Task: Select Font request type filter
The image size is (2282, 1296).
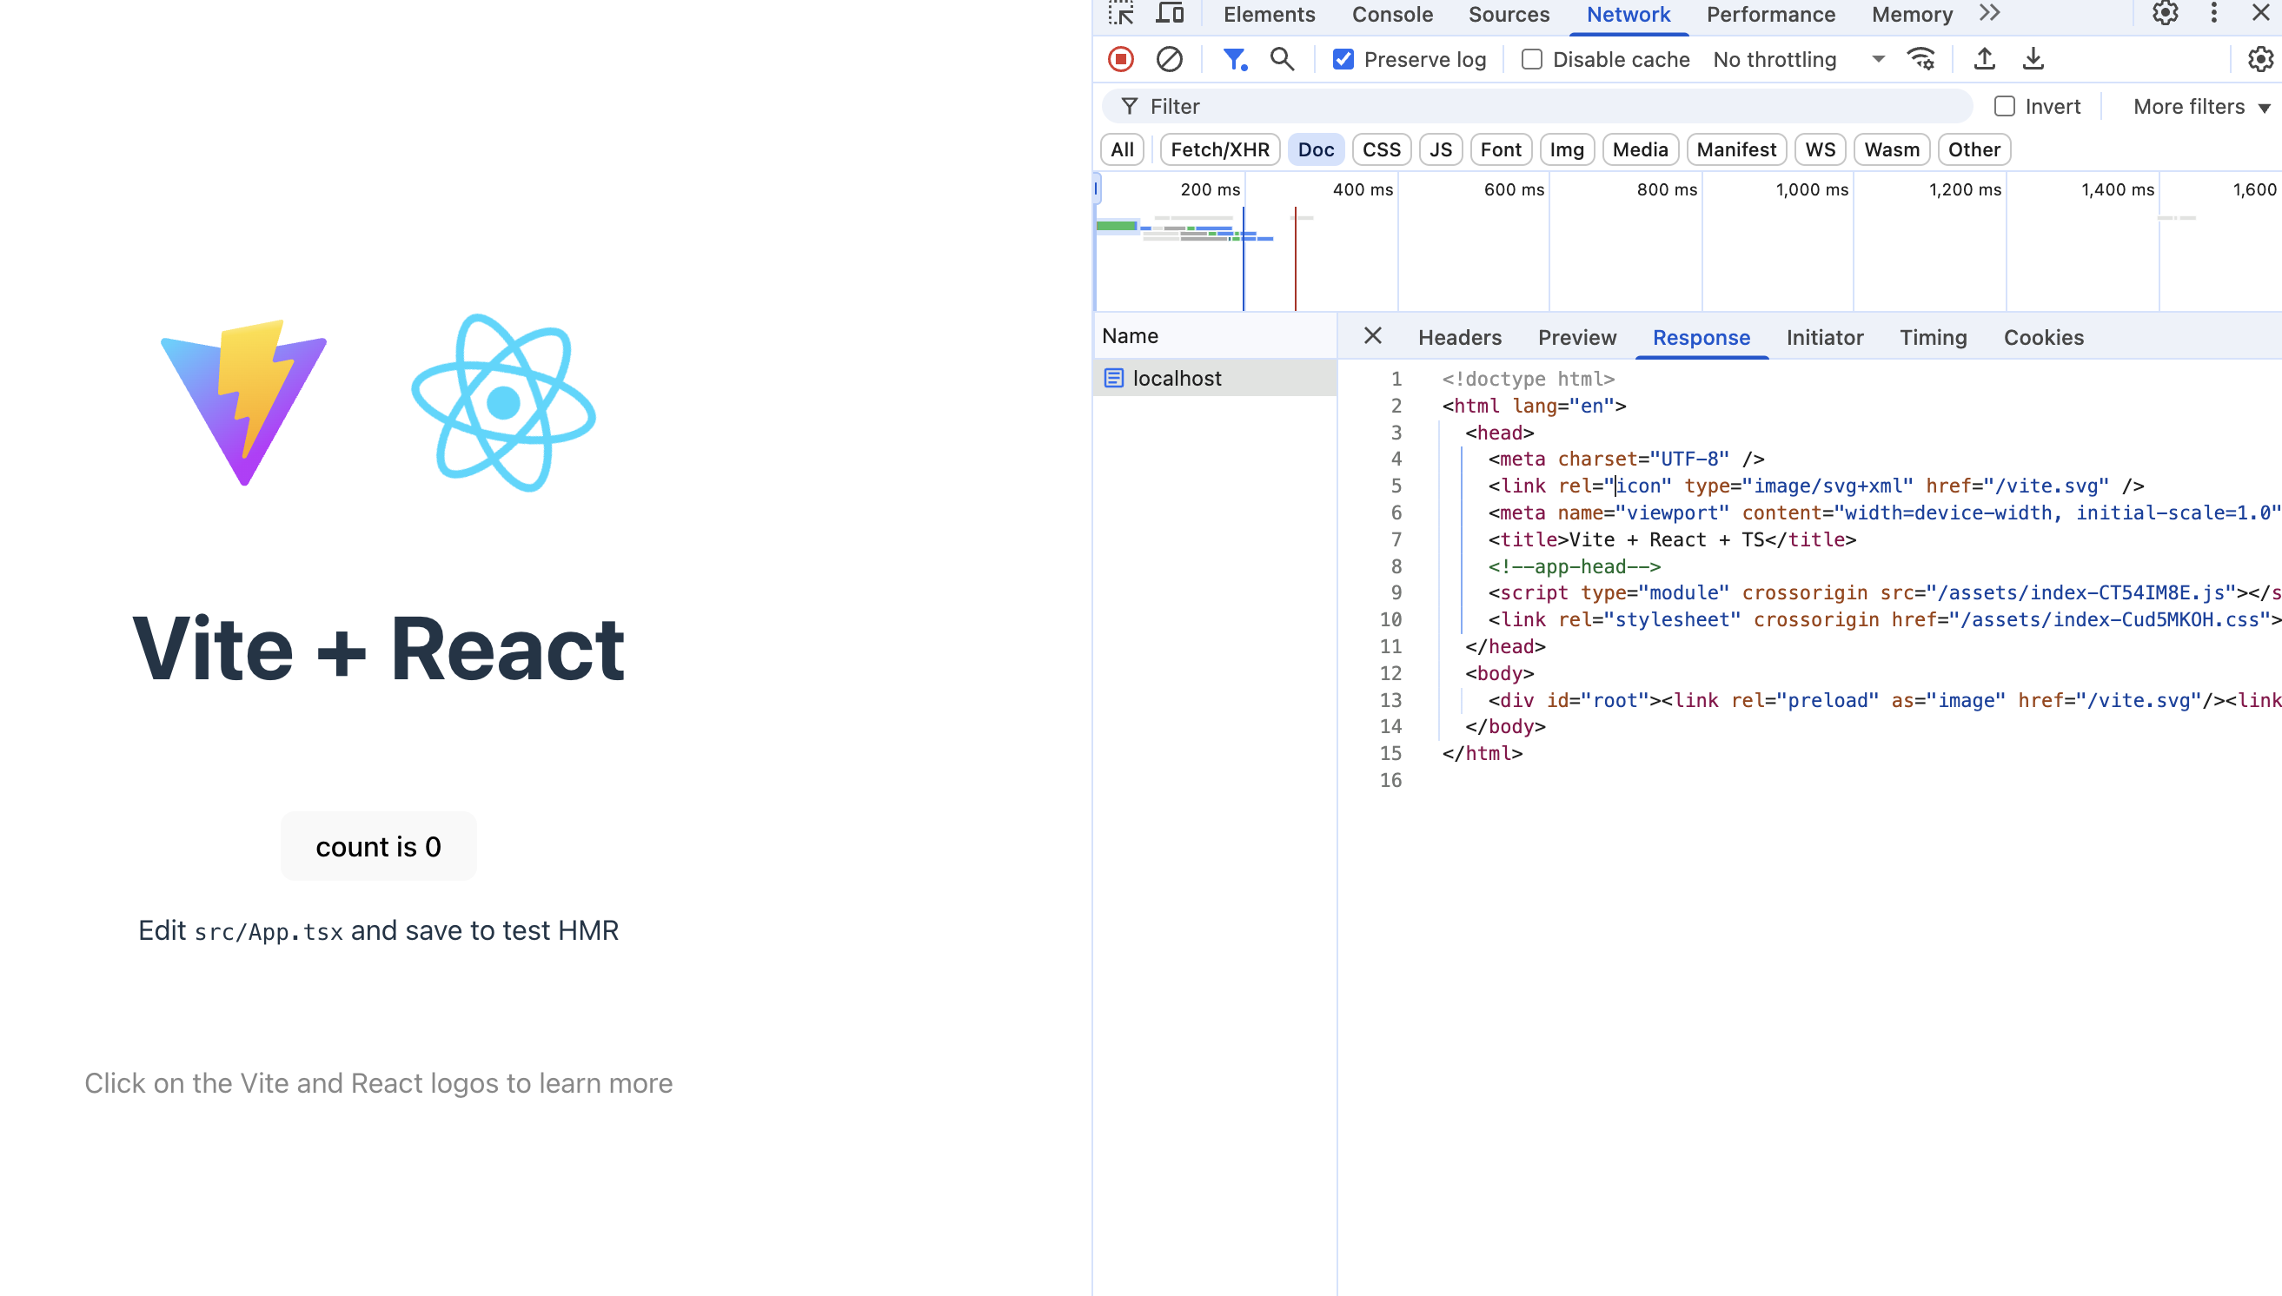Action: pos(1500,149)
